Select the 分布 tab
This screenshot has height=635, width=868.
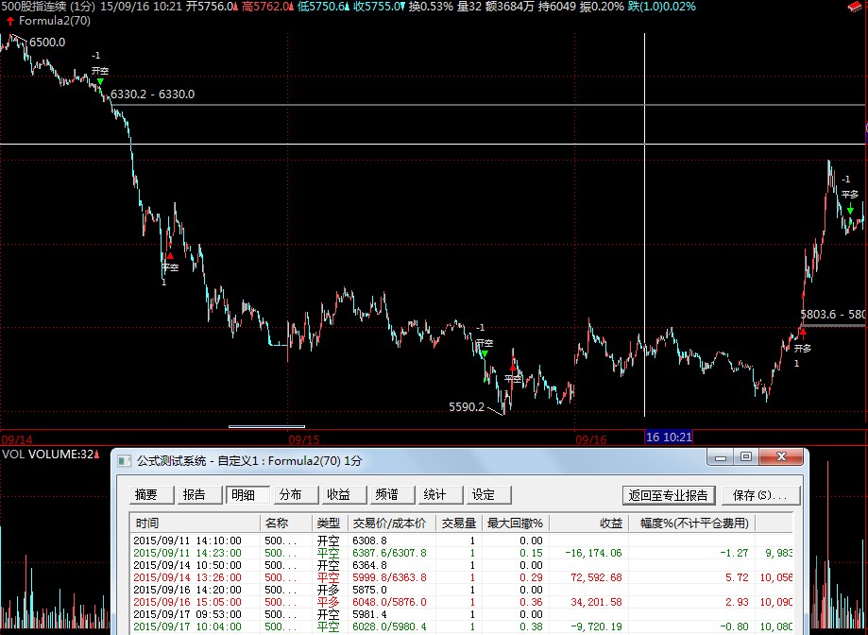click(x=291, y=494)
